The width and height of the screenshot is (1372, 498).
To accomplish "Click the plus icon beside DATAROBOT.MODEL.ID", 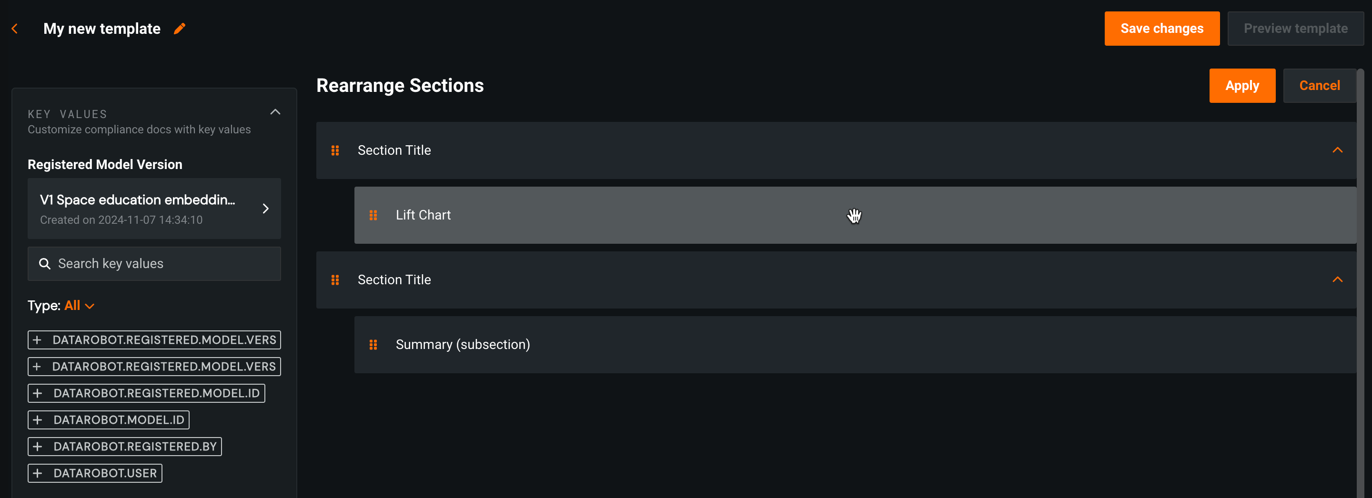I will [x=37, y=420].
